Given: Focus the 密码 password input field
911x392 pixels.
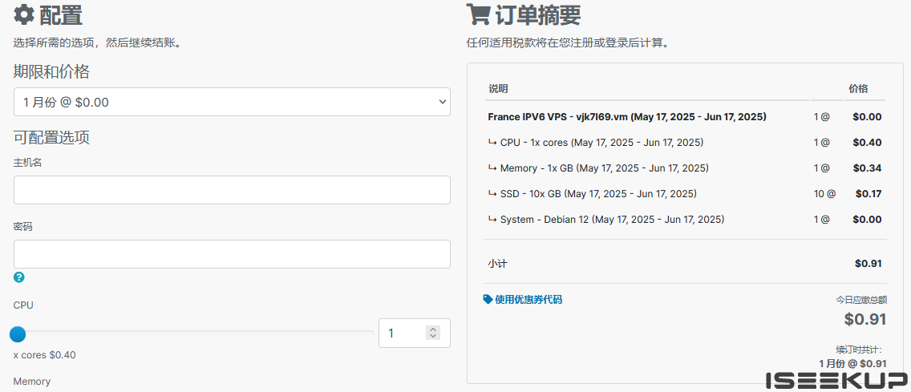Looking at the screenshot, I should (231, 254).
